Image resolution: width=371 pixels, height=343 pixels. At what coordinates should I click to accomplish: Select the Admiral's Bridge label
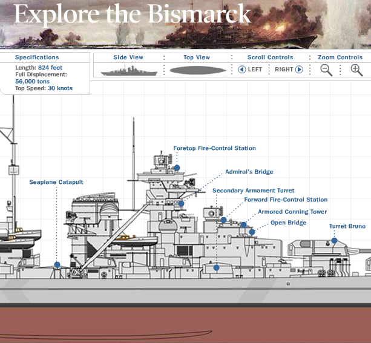coord(249,172)
